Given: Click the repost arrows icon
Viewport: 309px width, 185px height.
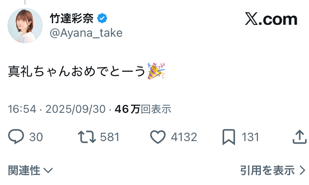Looking at the screenshot, I should click(x=86, y=136).
